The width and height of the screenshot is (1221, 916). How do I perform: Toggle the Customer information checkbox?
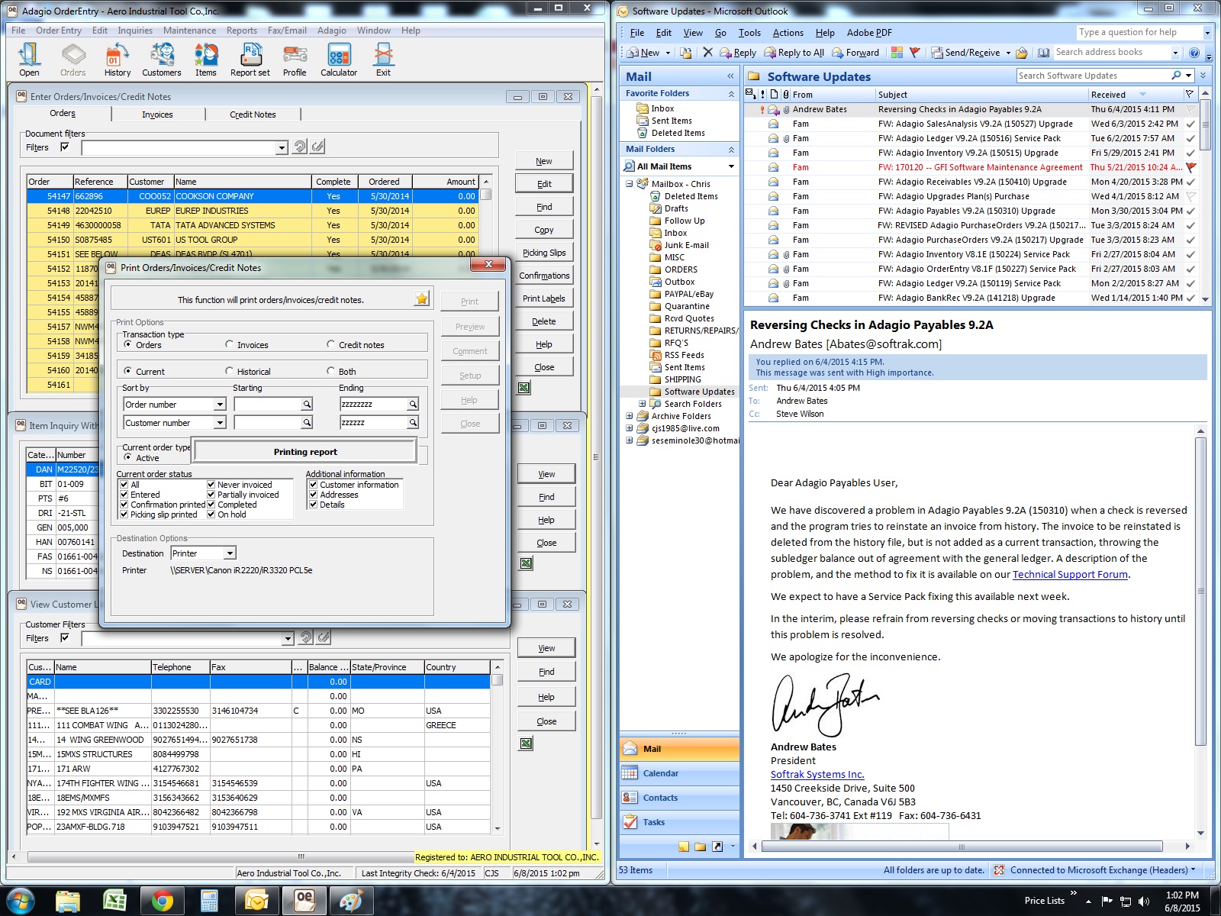point(313,485)
